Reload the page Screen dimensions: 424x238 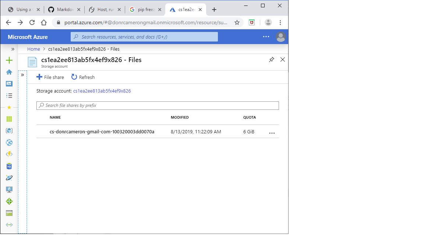[x=32, y=22]
